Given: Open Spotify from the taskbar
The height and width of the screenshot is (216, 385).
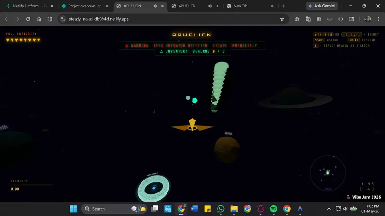Looking at the screenshot, I should [x=274, y=209].
